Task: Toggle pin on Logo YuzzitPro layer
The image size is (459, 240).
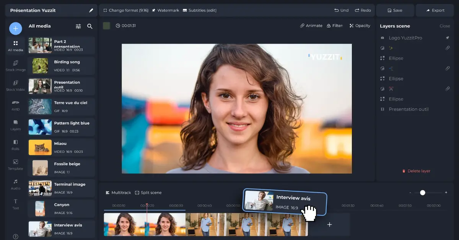Action: coord(448,38)
